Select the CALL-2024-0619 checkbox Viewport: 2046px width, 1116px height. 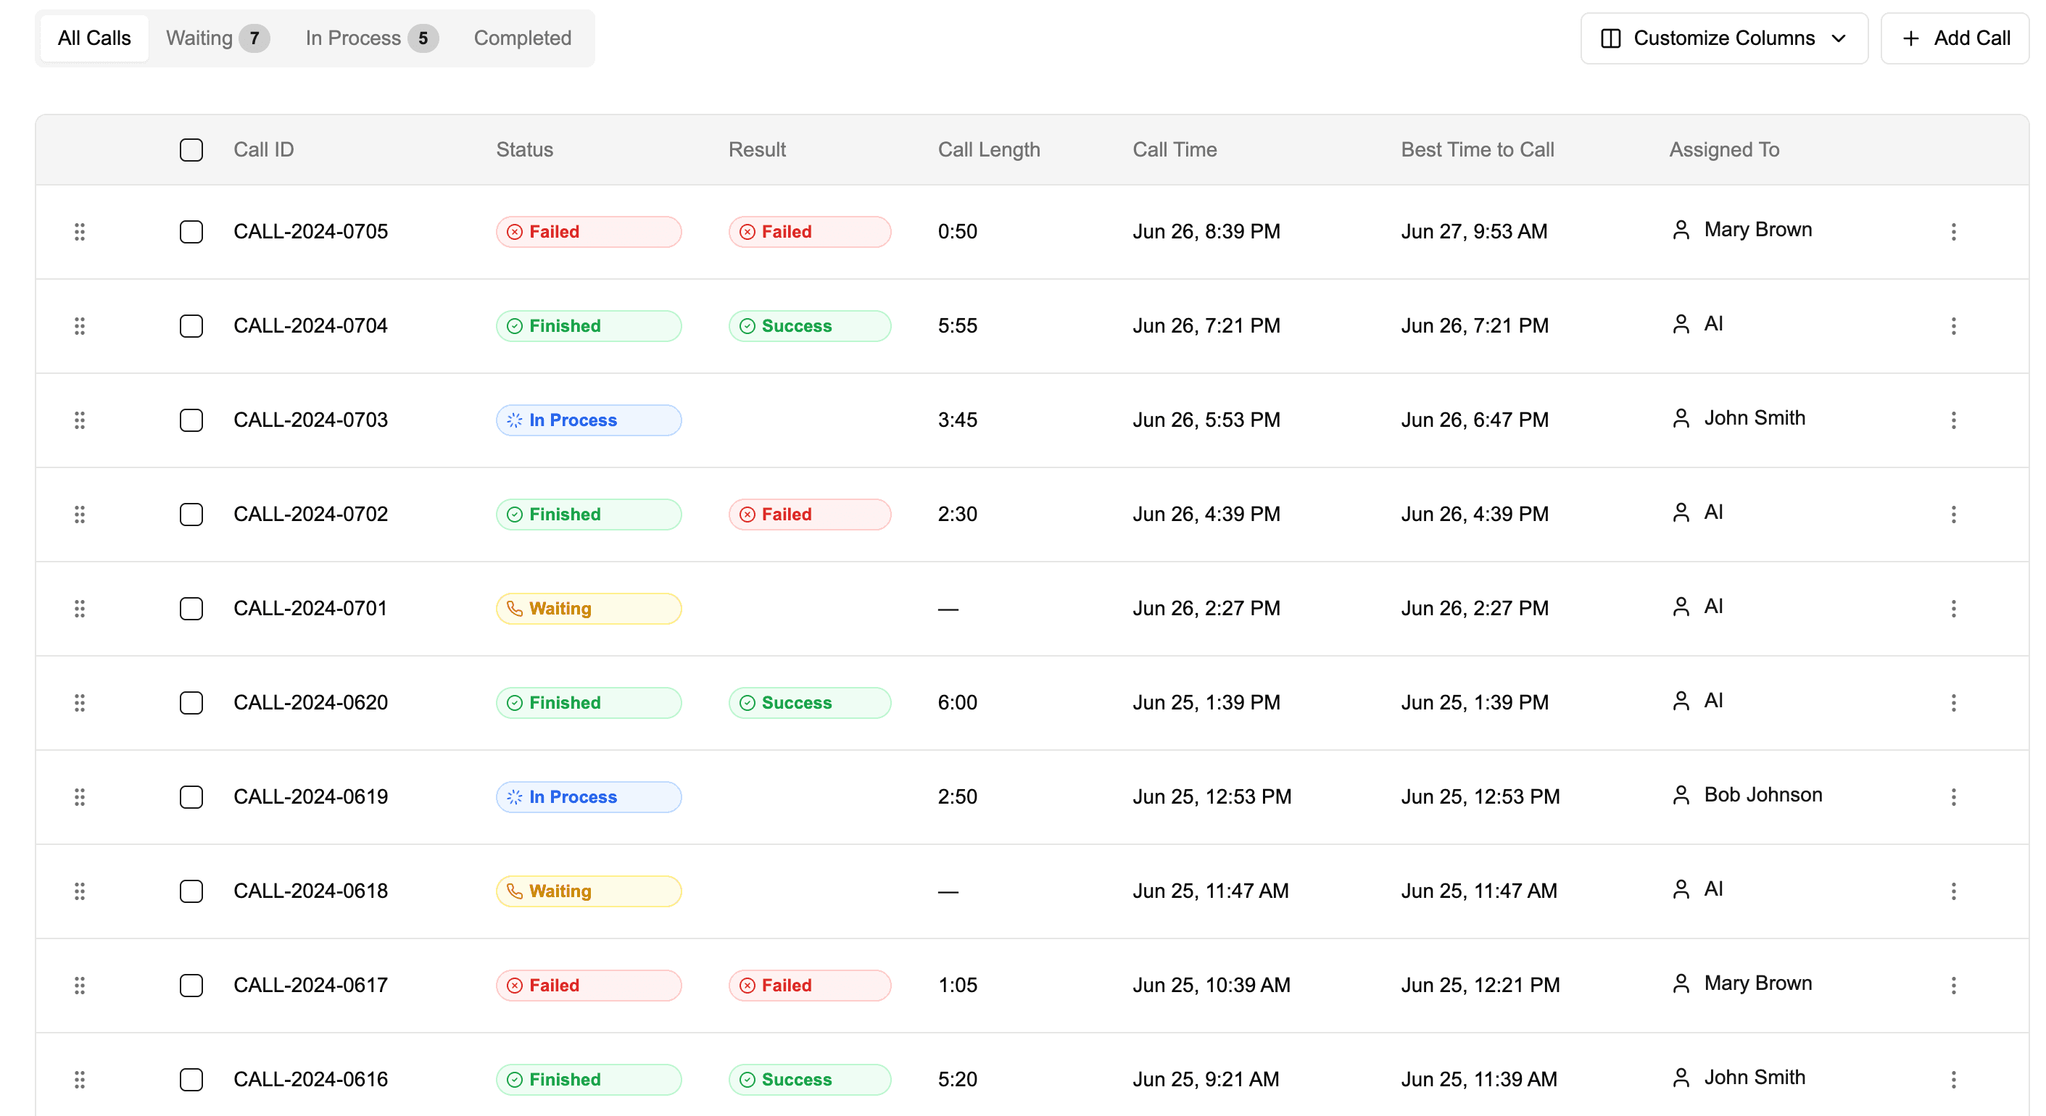pos(191,797)
